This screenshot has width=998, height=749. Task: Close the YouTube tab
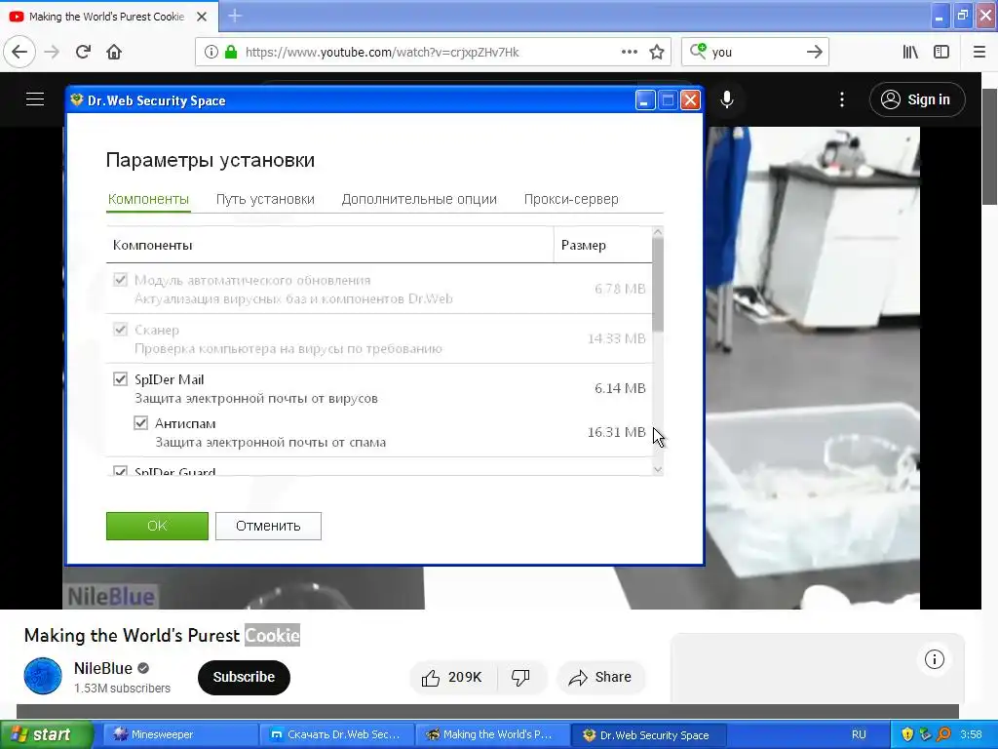[202, 17]
